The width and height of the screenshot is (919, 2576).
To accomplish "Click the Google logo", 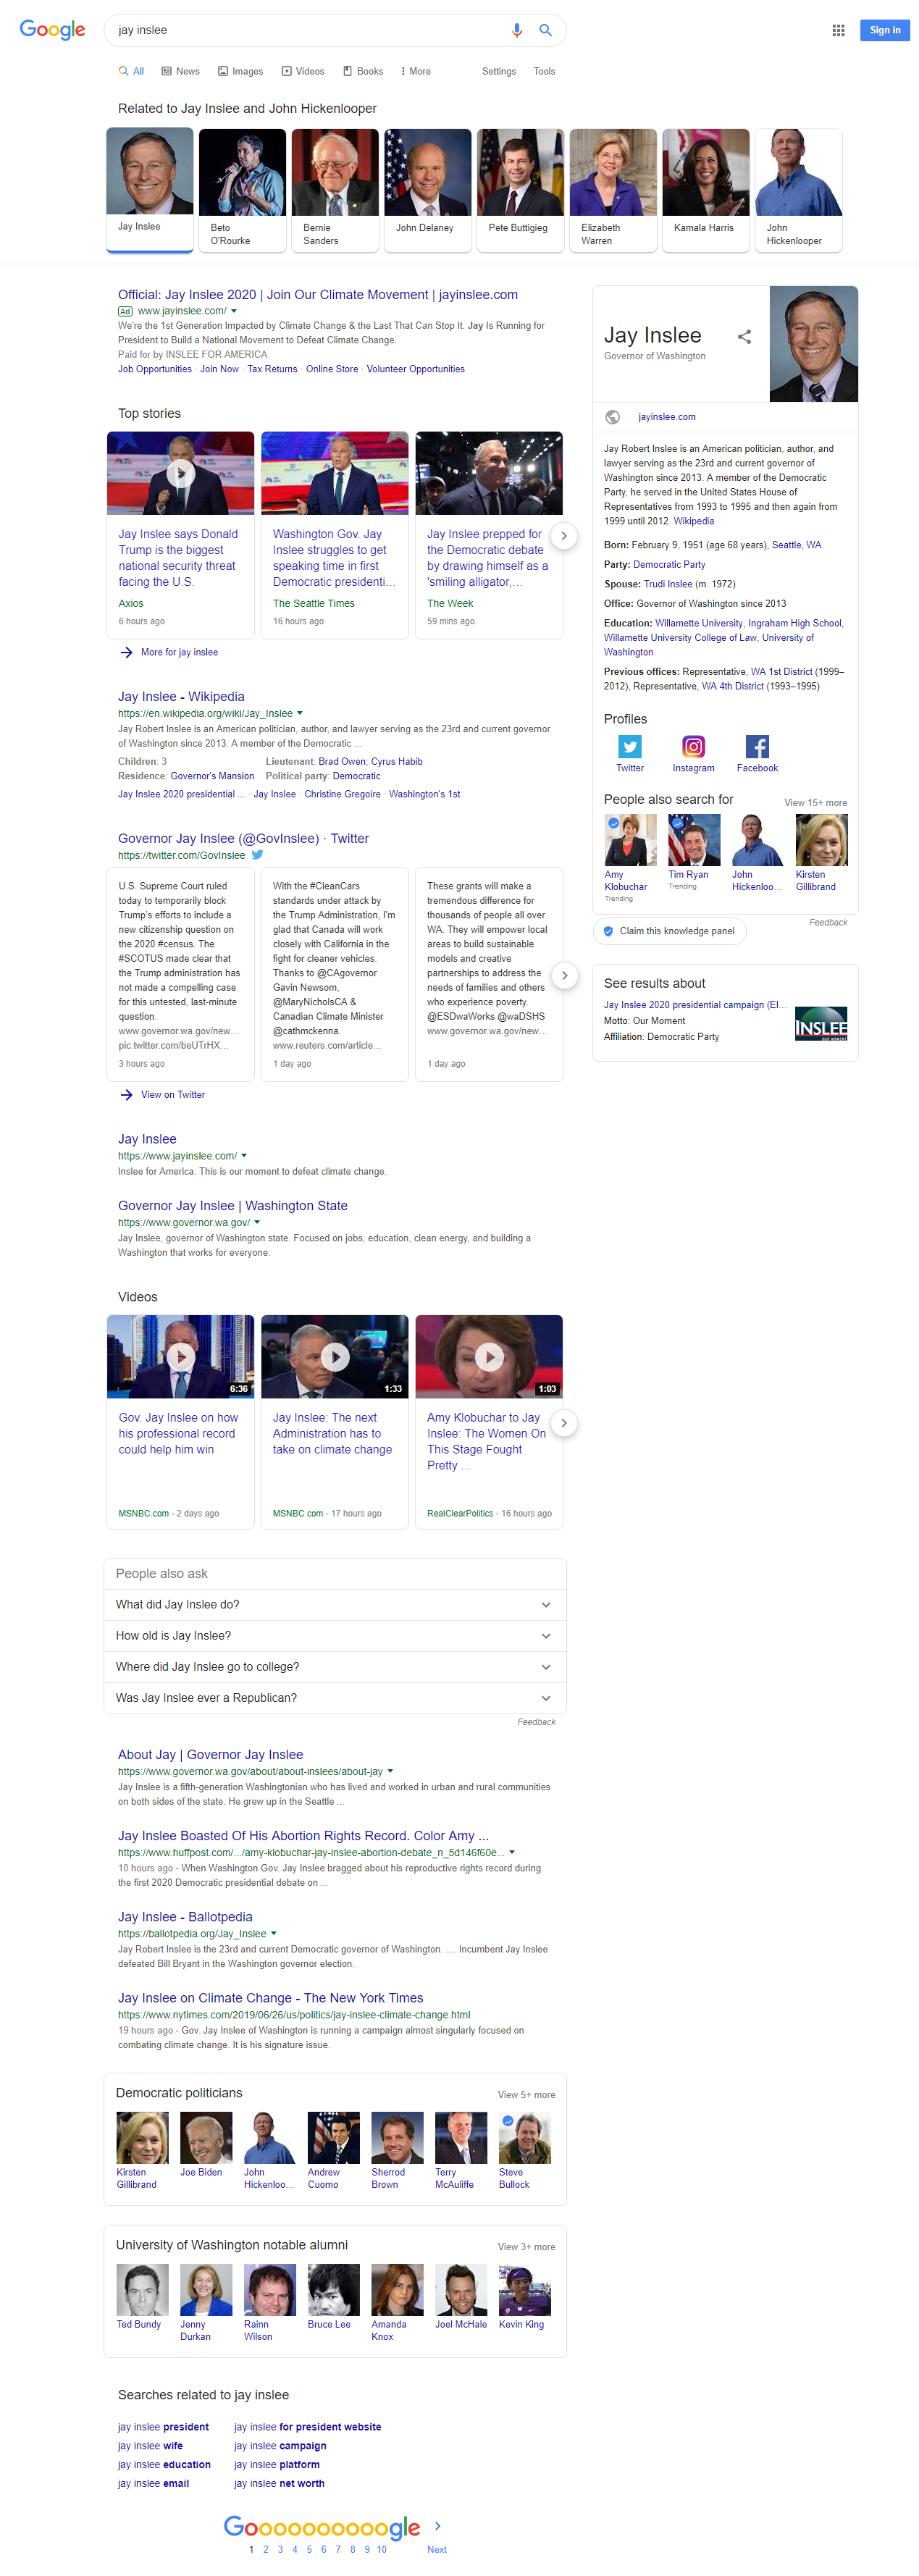I will [52, 30].
